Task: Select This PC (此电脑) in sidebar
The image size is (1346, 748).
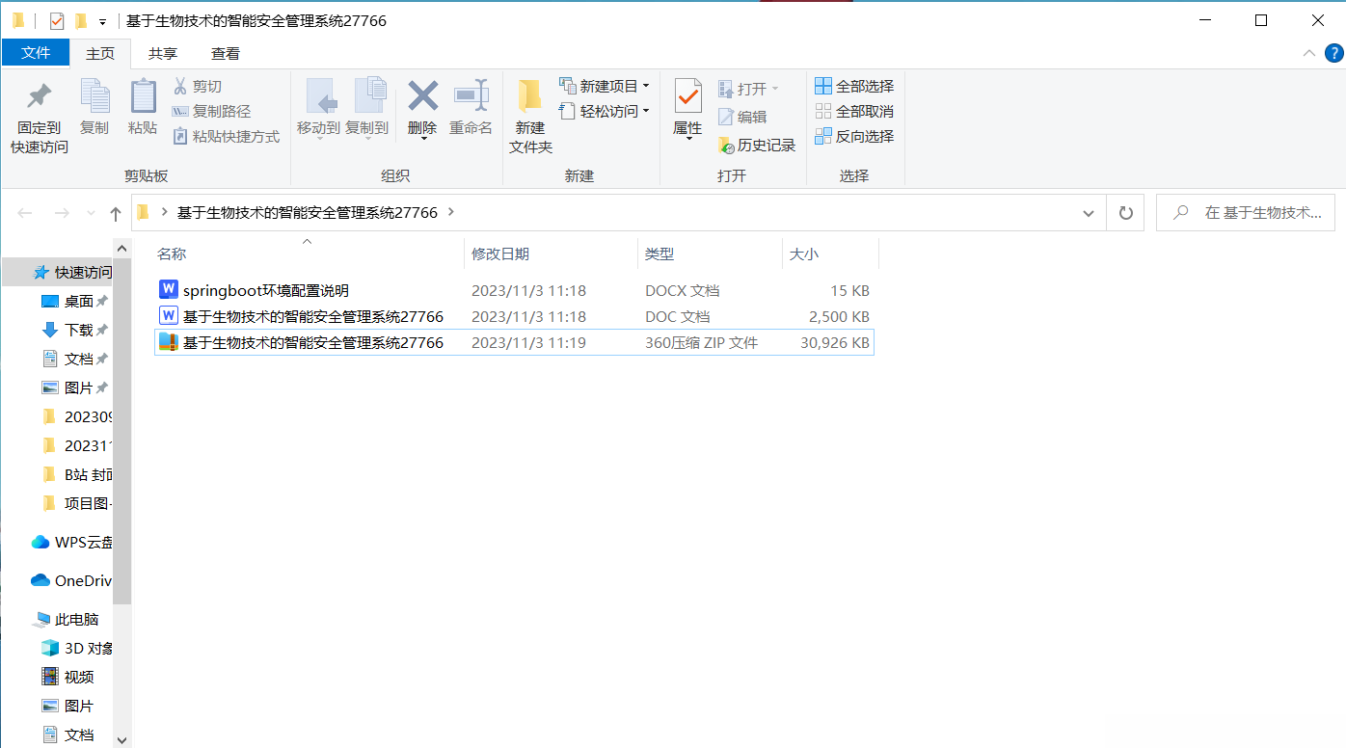Action: pos(66,619)
